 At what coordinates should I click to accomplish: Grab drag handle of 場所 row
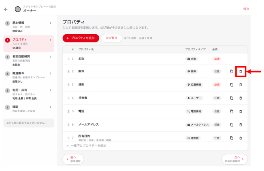pyautogui.click(x=68, y=85)
